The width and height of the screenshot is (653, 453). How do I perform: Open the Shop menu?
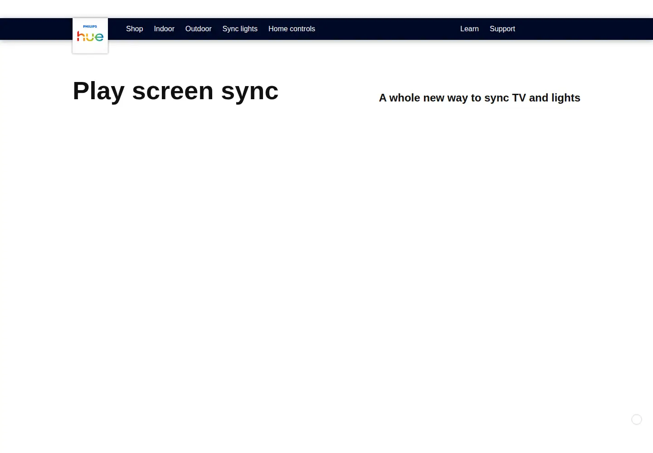pos(134,29)
